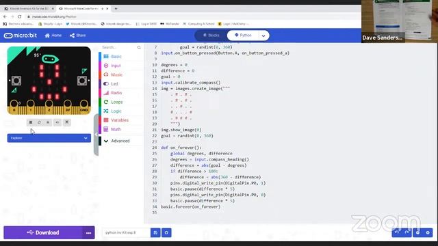Toggle simulator debug/slow-motion mode
Image resolution: width=438 pixels, height=246 pixels.
pos(48,122)
